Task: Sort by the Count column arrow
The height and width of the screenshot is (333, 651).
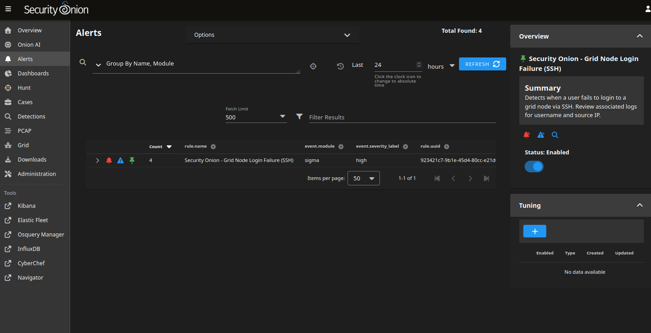Action: coord(169,147)
